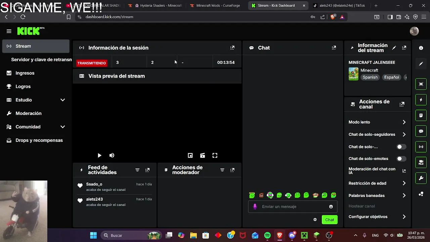Open chat settings gear icon

pos(315,220)
